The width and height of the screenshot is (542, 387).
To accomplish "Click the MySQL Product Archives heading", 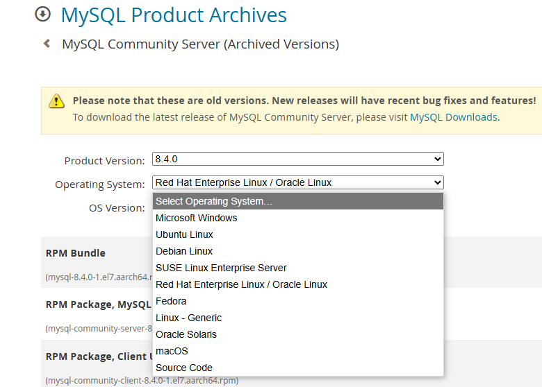I will click(174, 15).
